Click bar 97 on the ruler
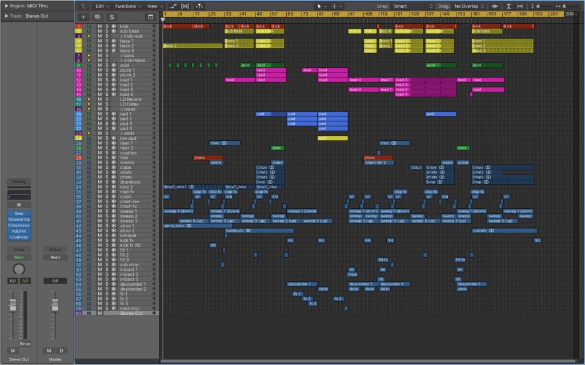Viewport: 585px width, 365px height. point(351,14)
